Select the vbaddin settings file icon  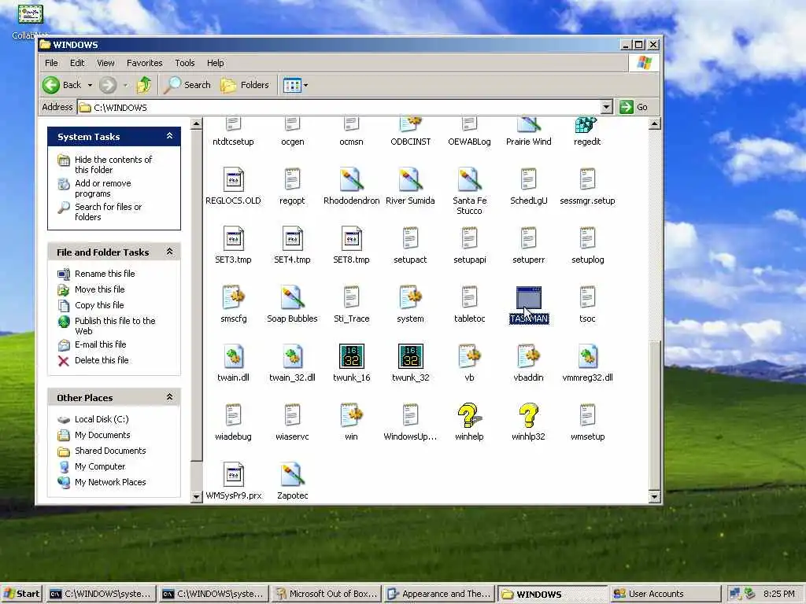click(x=528, y=357)
